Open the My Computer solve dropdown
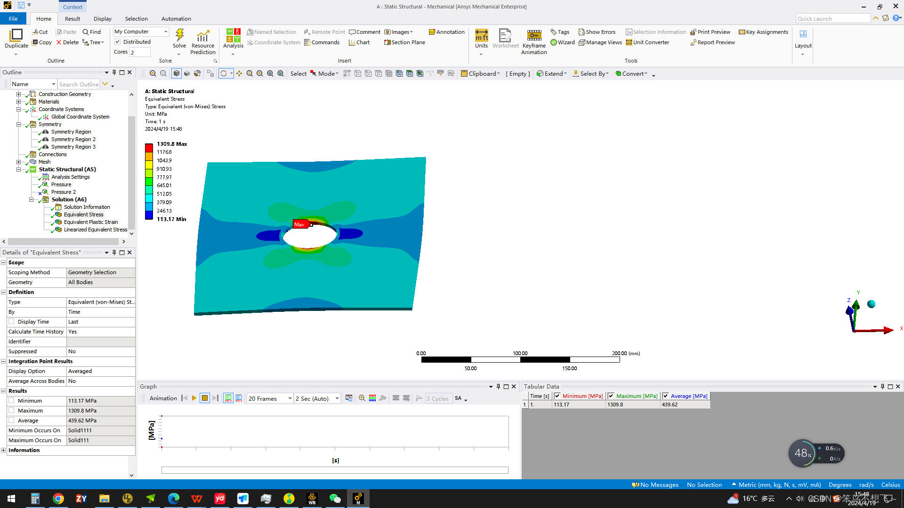The width and height of the screenshot is (904, 508). (165, 32)
